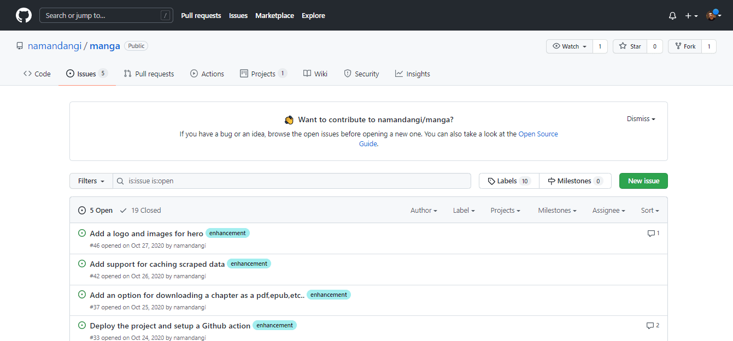Viewport: 733px width, 341px height.
Task: Go to the Insights tab
Action: coord(413,74)
